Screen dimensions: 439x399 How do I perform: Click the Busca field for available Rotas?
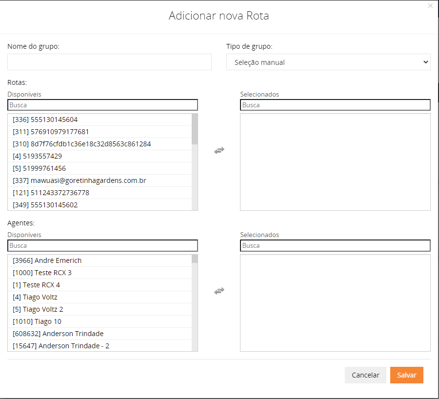[x=102, y=105]
